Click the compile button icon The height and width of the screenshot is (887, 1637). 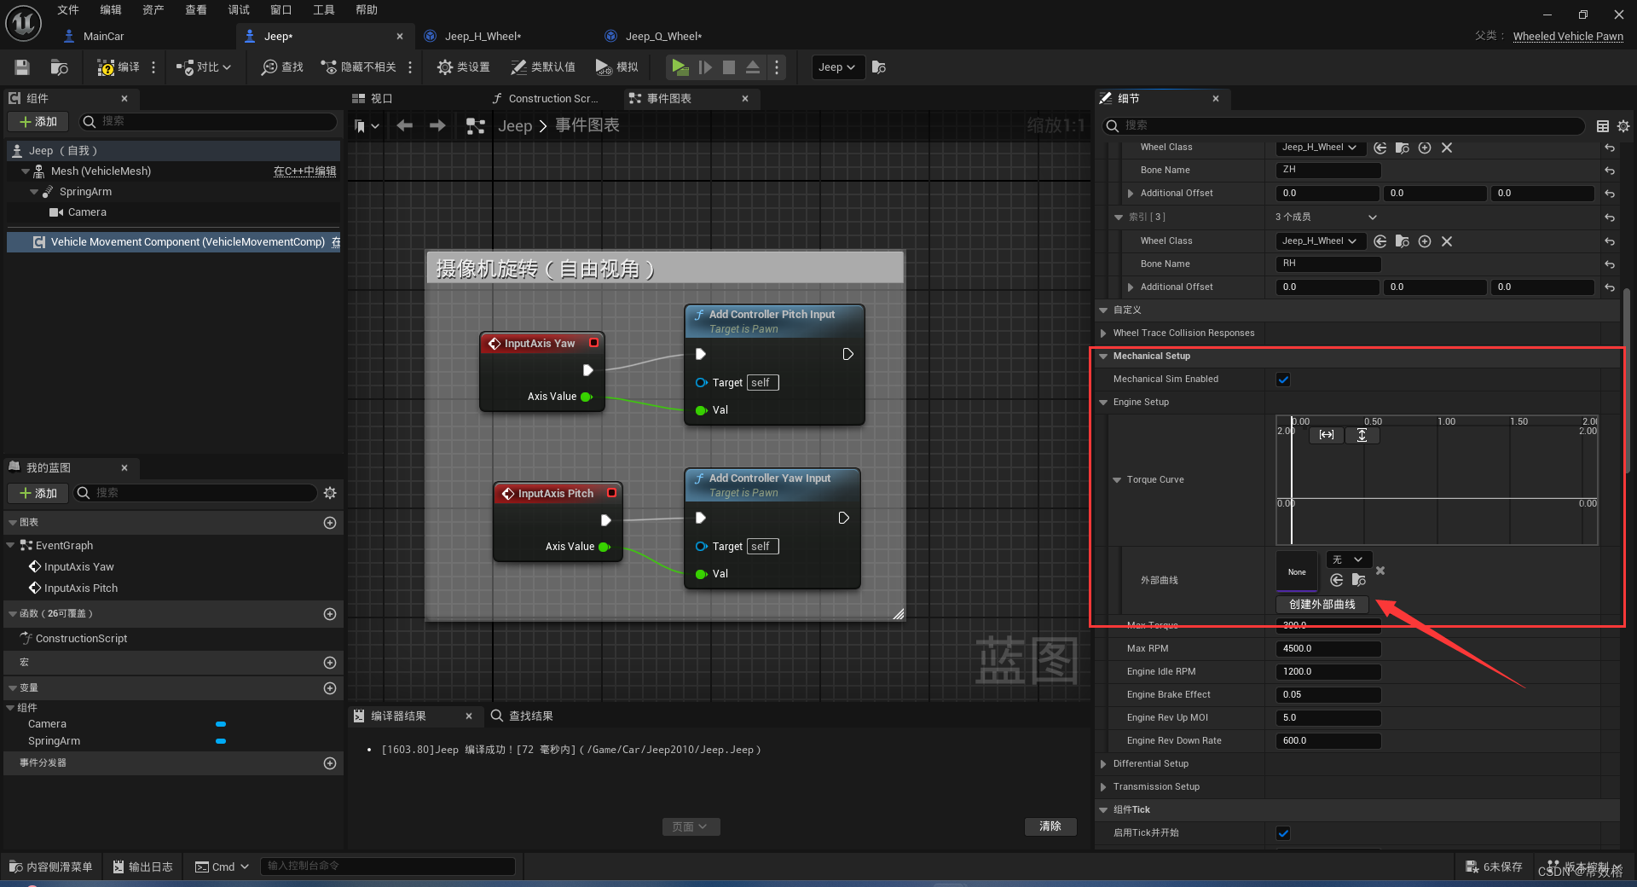[x=106, y=67]
